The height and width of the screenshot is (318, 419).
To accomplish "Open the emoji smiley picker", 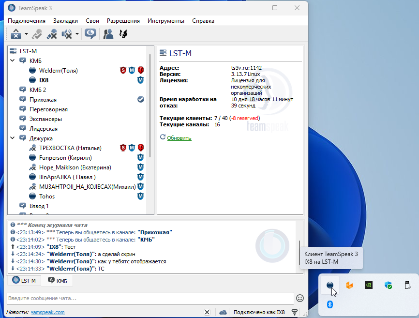I will tap(300, 298).
